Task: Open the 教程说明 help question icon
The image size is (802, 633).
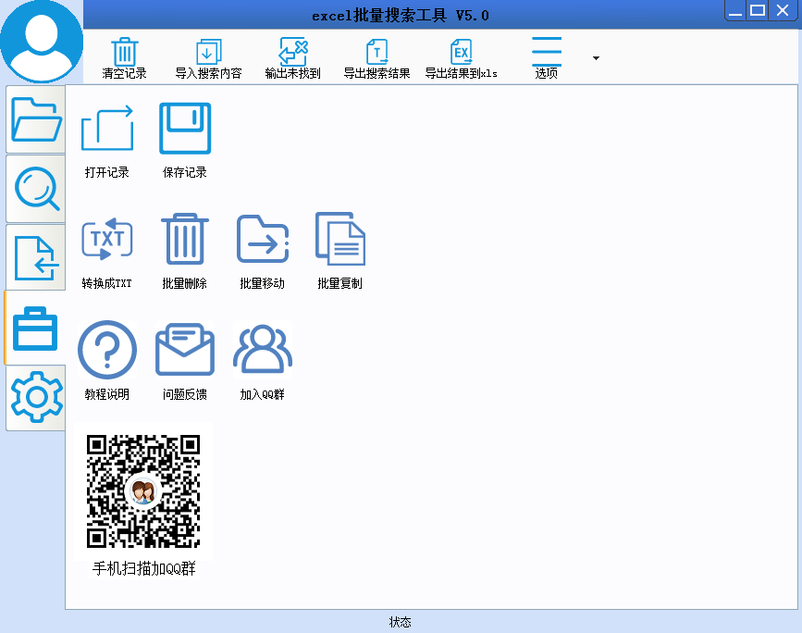Action: (107, 350)
